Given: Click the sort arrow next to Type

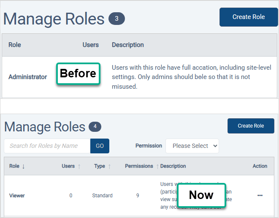Looking at the screenshot, I should click(109, 166).
